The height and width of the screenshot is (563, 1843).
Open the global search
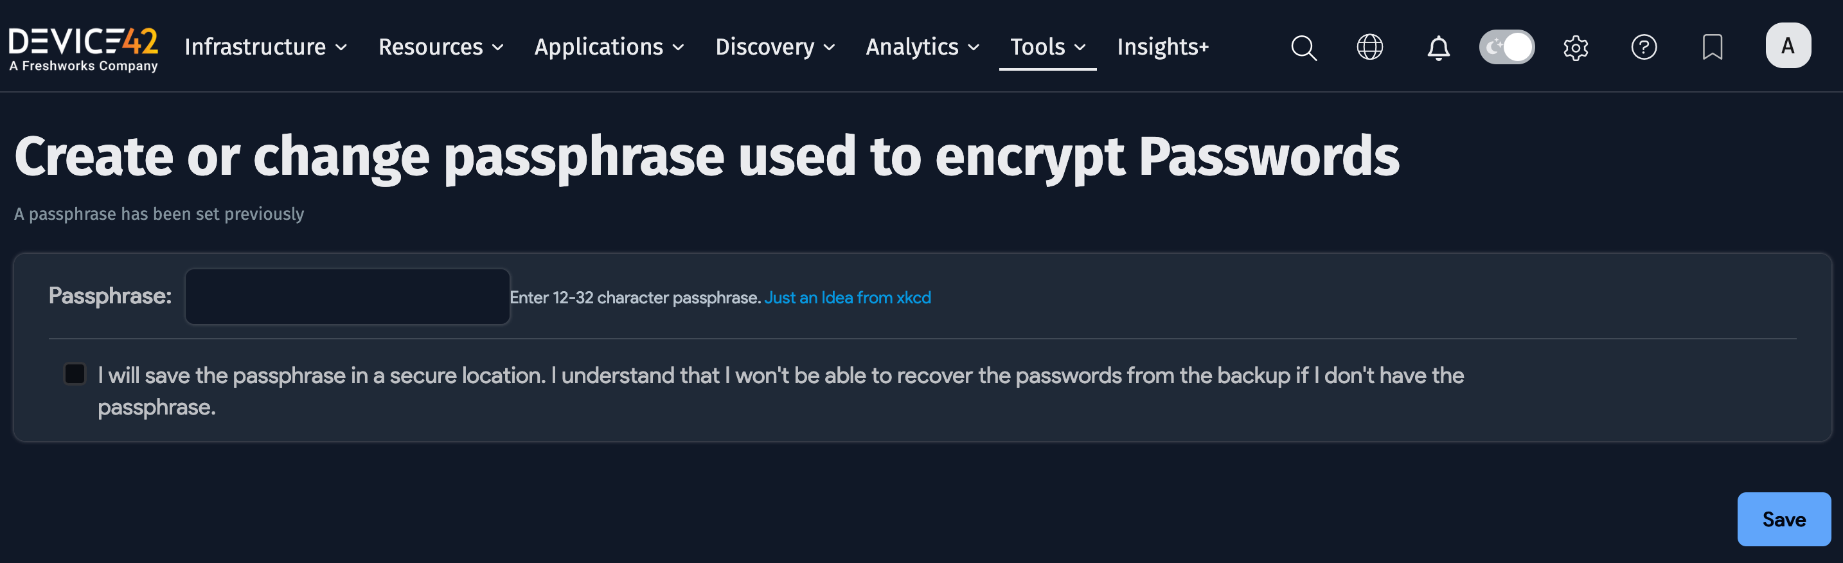pyautogui.click(x=1303, y=47)
